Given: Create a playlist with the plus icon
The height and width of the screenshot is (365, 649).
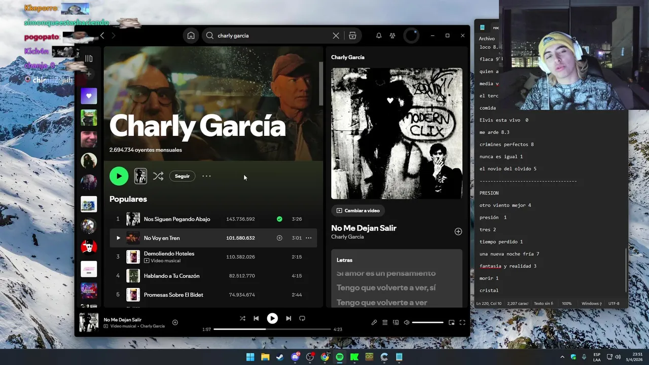Looking at the screenshot, I should [89, 74].
